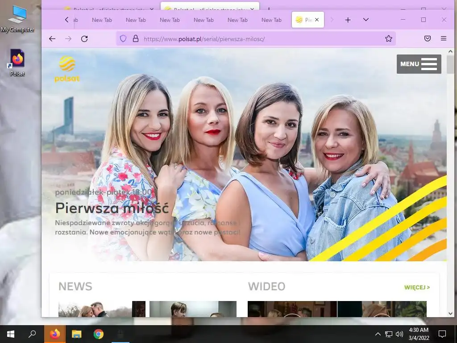
Task: Open the Firefox hamburger application menu
Action: 444,38
